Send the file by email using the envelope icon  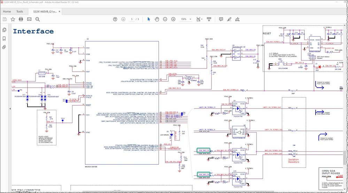click(x=29, y=19)
